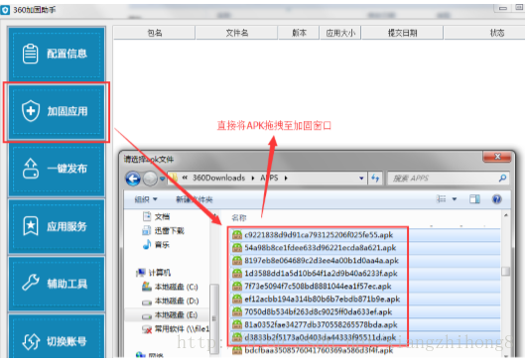The height and width of the screenshot is (362, 525).
Task: Open the 一键发布 publish section
Action: click(x=57, y=169)
